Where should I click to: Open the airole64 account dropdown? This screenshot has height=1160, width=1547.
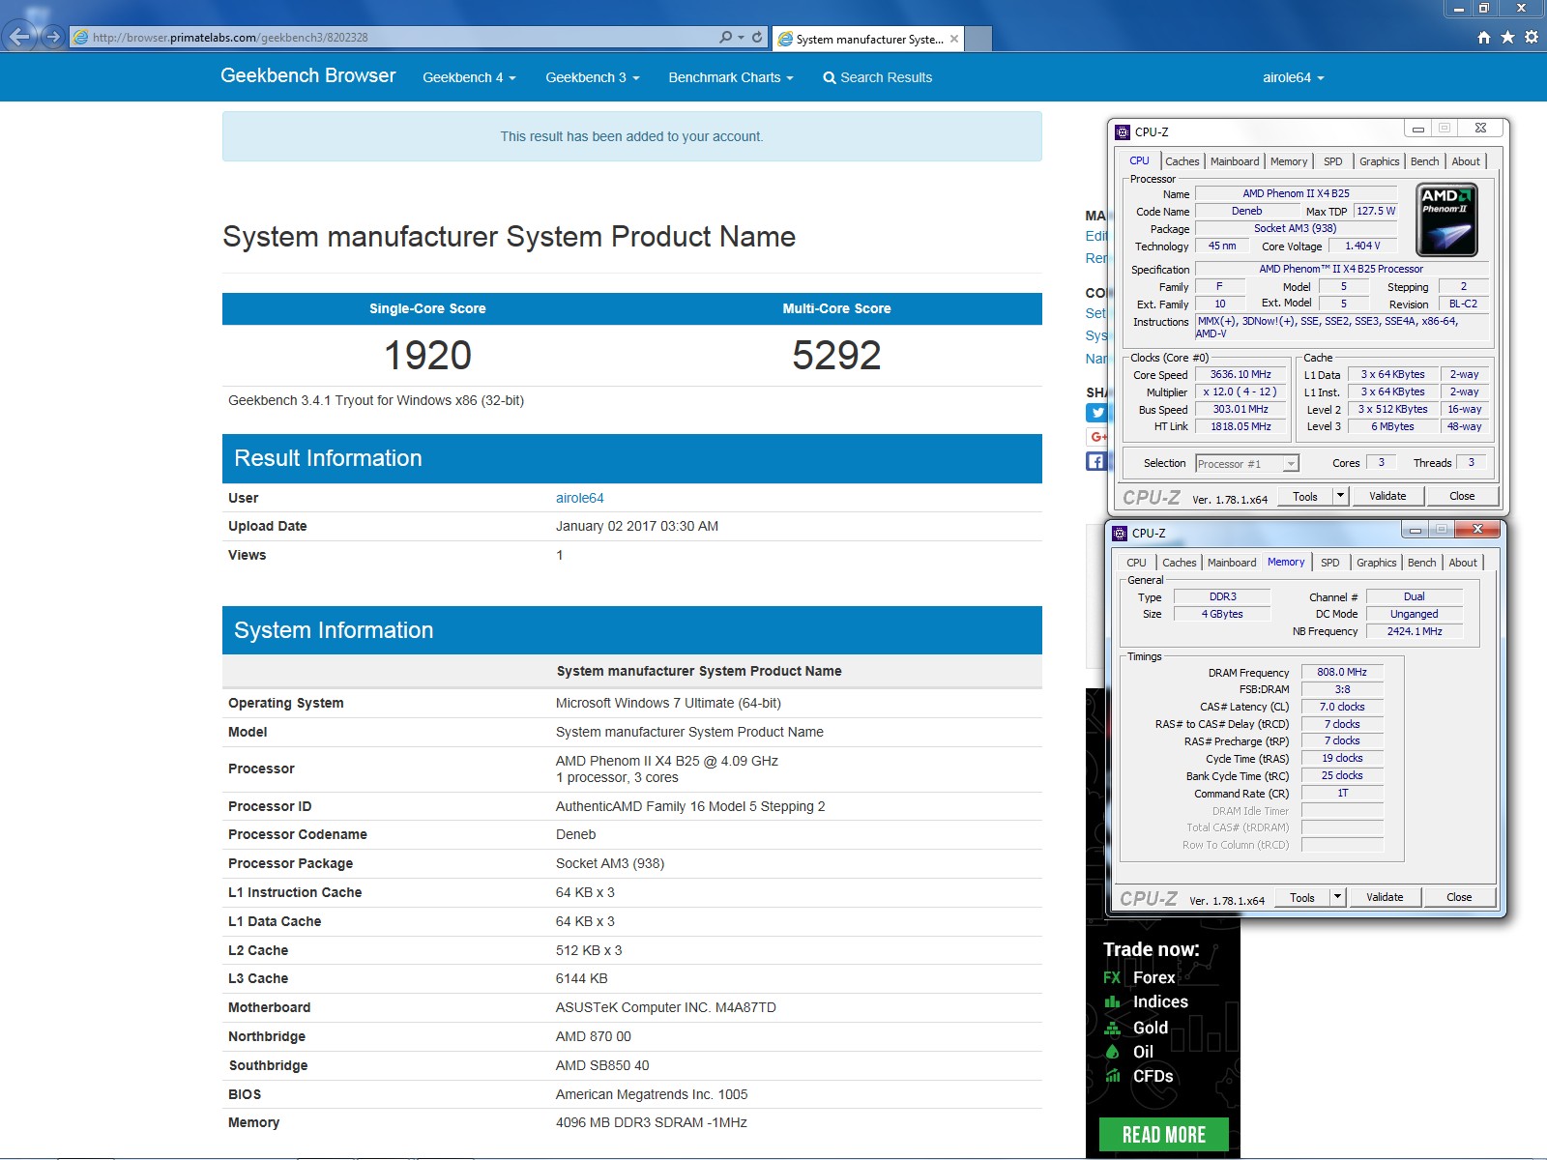tap(1293, 77)
